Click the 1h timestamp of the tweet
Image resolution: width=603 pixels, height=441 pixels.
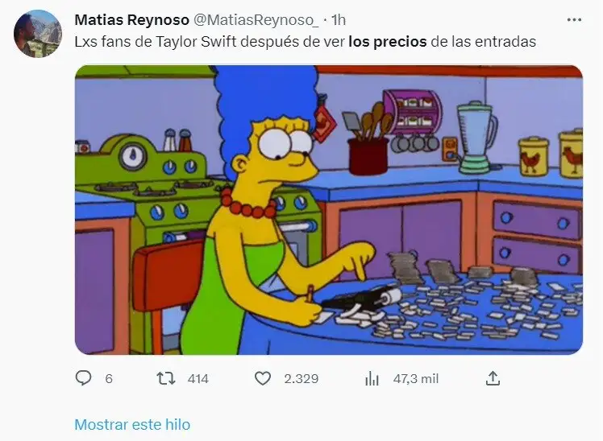click(339, 20)
